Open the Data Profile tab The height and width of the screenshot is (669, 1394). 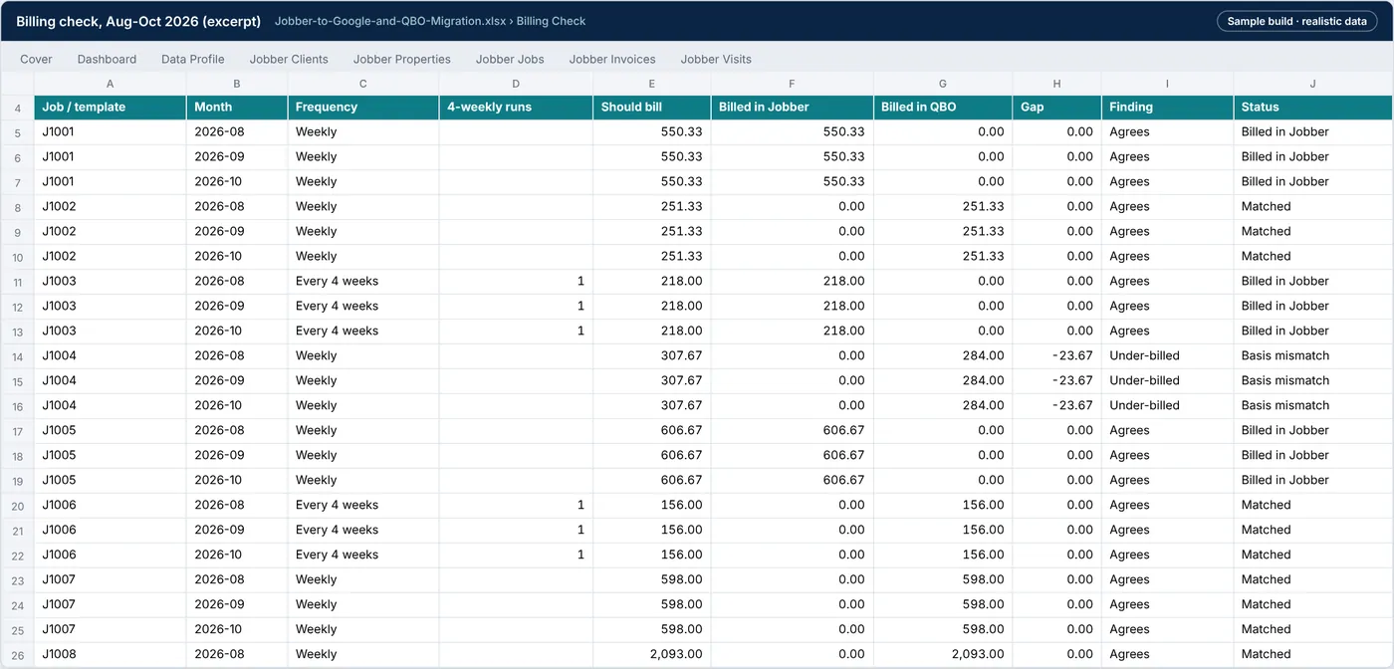[x=193, y=59]
